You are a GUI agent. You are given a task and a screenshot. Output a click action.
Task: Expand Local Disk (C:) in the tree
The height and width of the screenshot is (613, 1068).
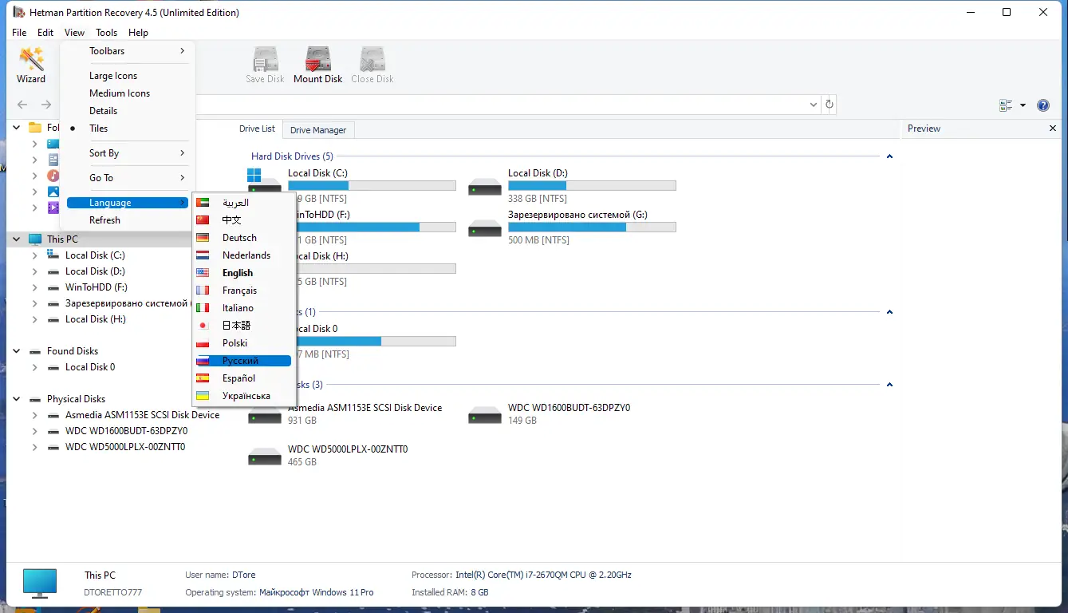(x=35, y=255)
